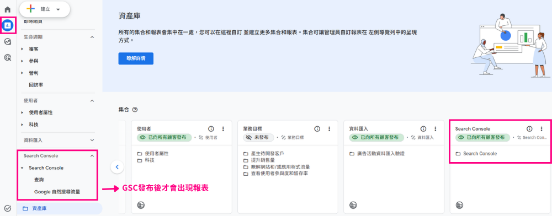Open the Explore icon in left rail

pos(8,41)
